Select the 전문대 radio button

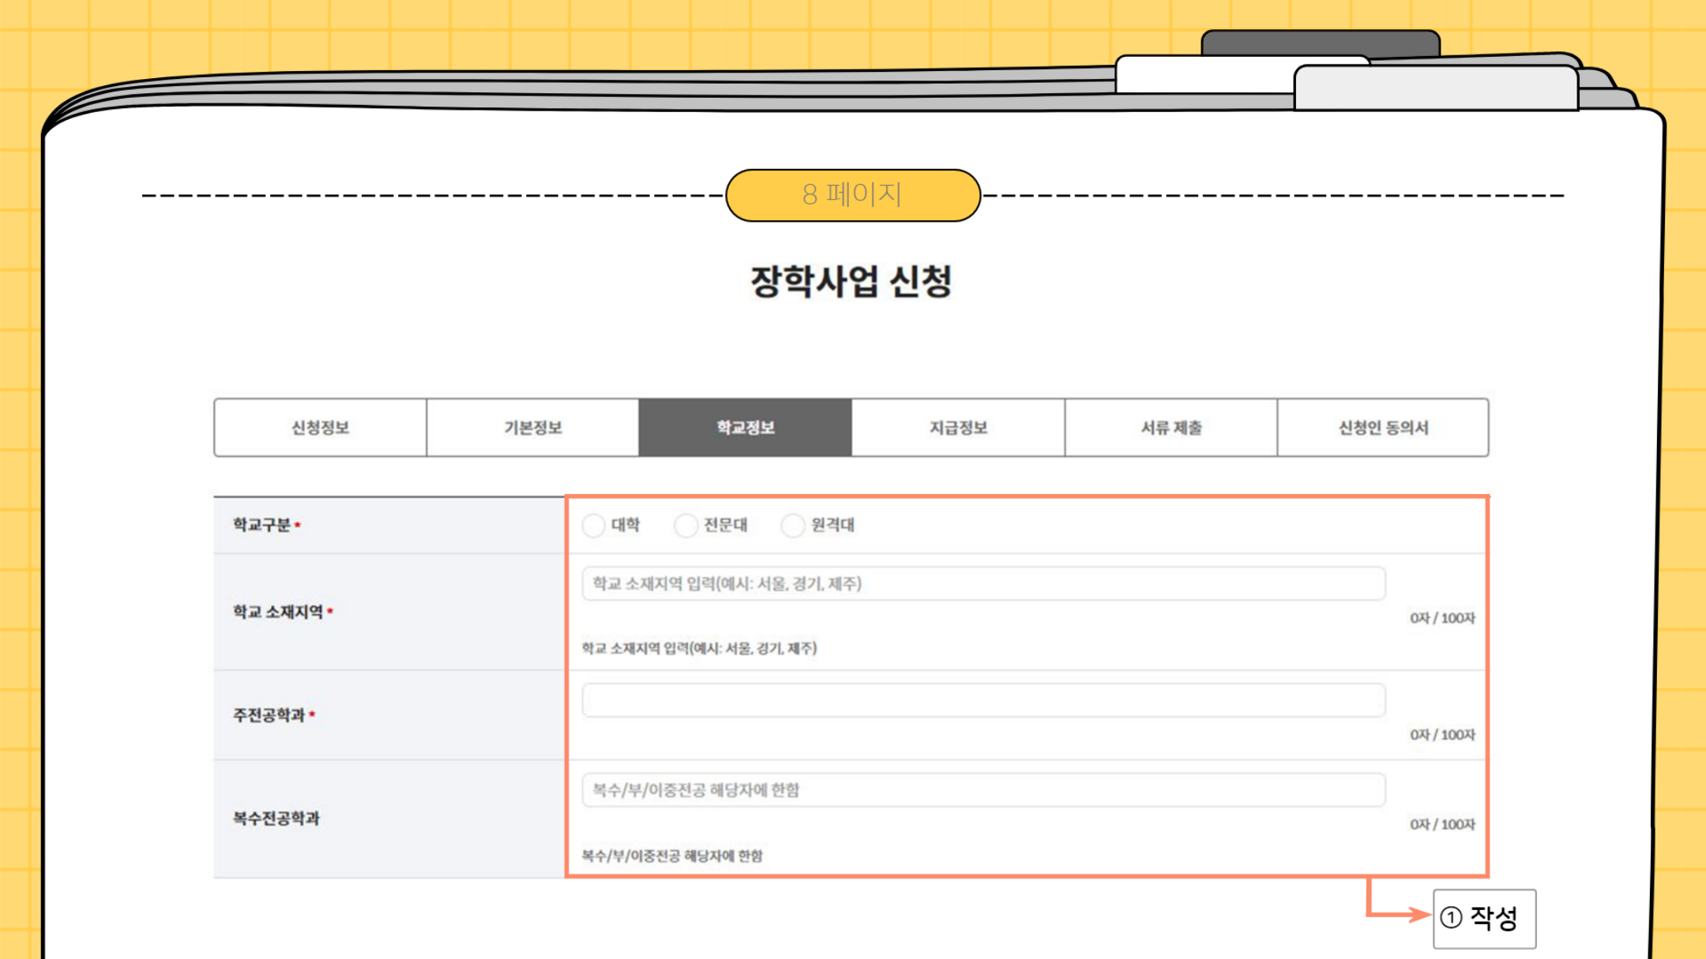coord(686,526)
